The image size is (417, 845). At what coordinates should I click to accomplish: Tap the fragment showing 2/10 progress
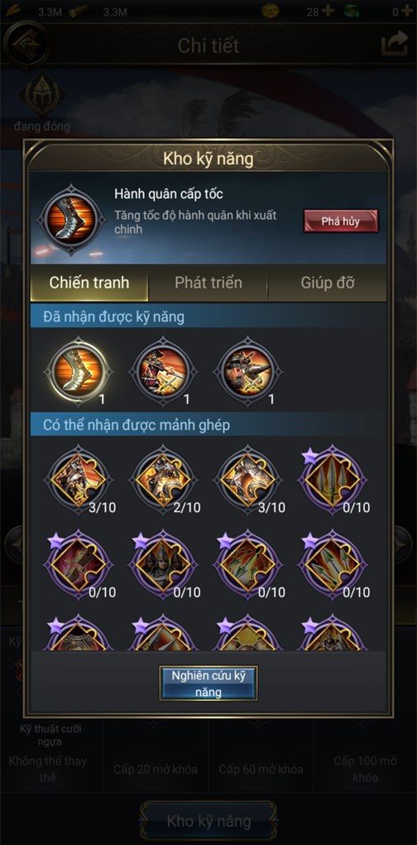[163, 478]
